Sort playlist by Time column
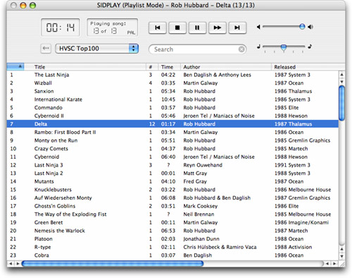The image size is (352, 278). [x=169, y=67]
